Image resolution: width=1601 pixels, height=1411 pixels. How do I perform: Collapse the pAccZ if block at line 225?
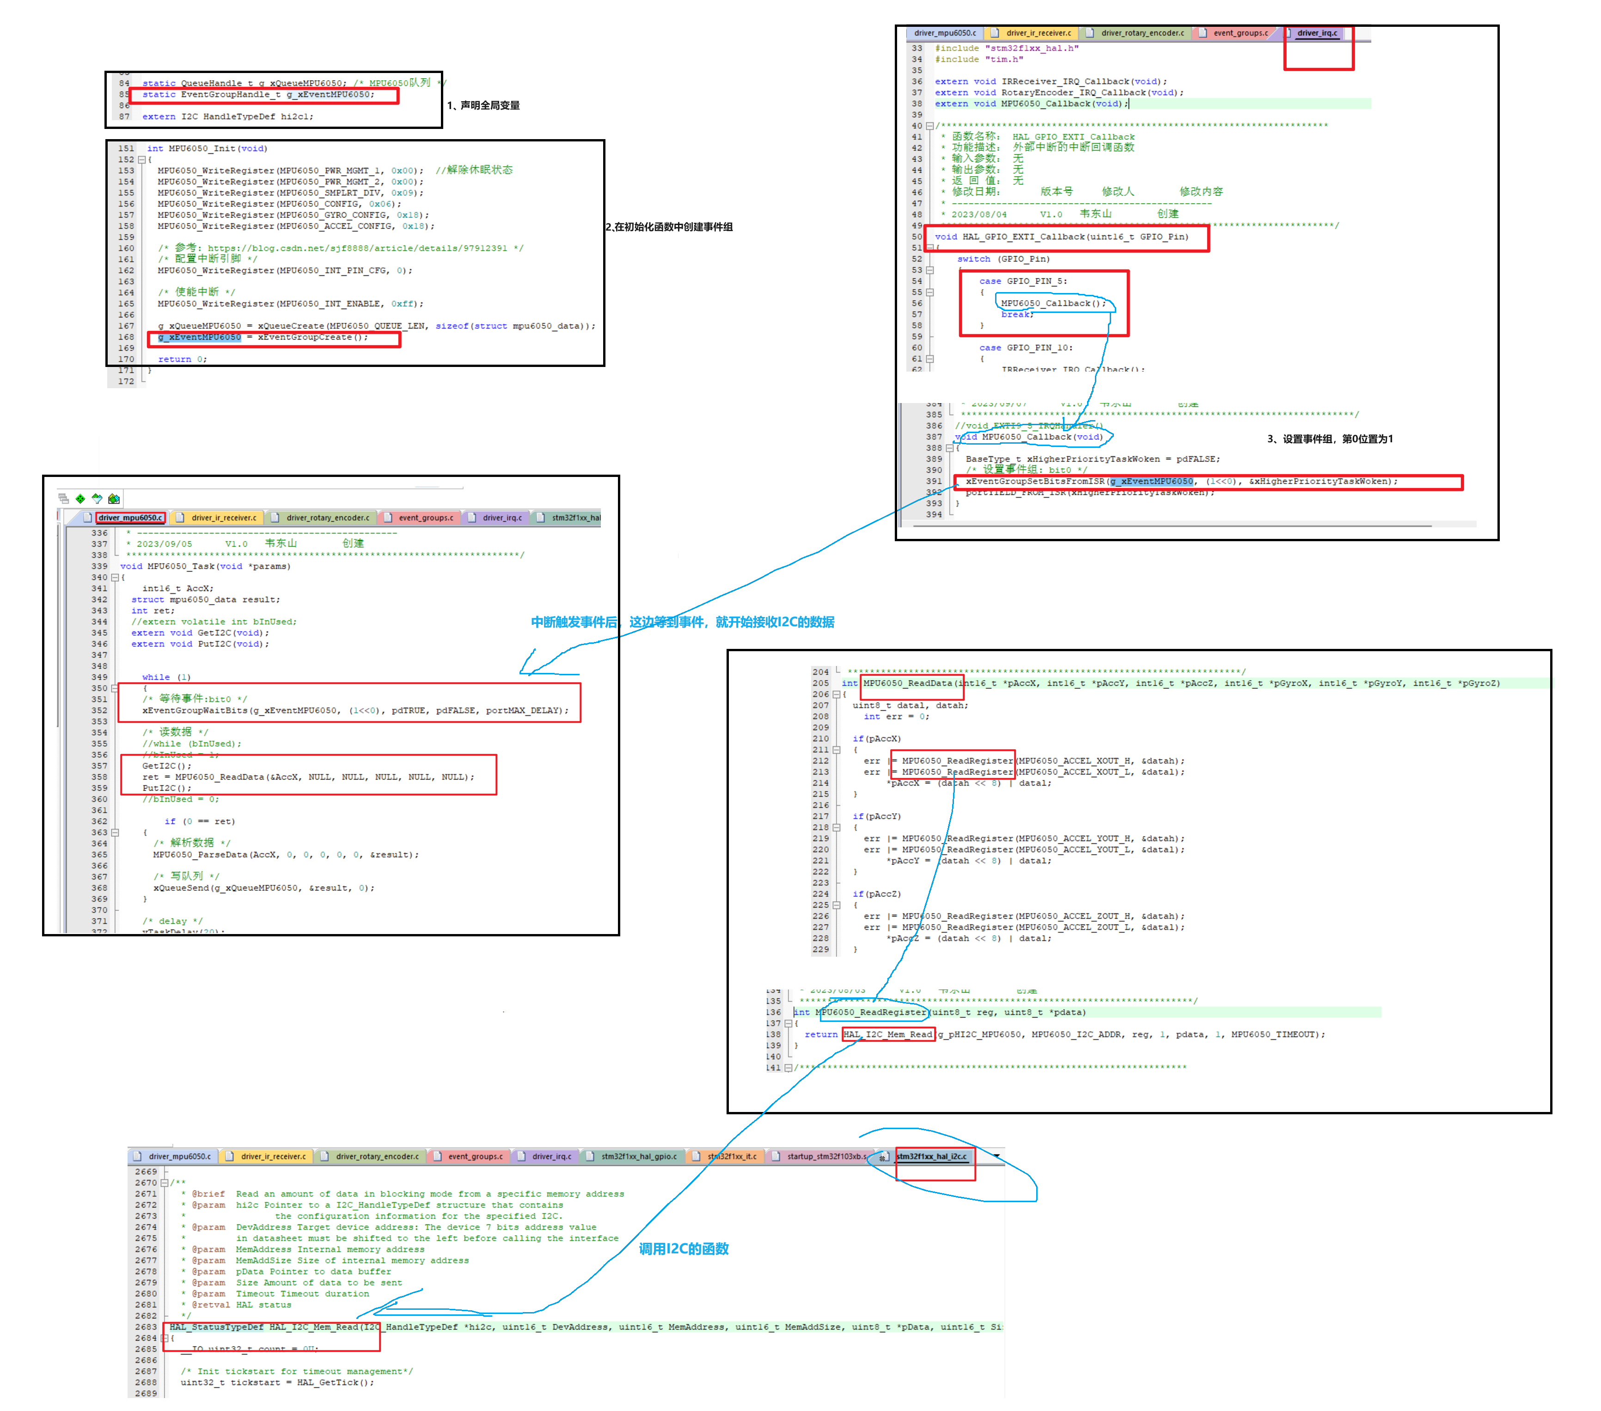pyautogui.click(x=837, y=905)
